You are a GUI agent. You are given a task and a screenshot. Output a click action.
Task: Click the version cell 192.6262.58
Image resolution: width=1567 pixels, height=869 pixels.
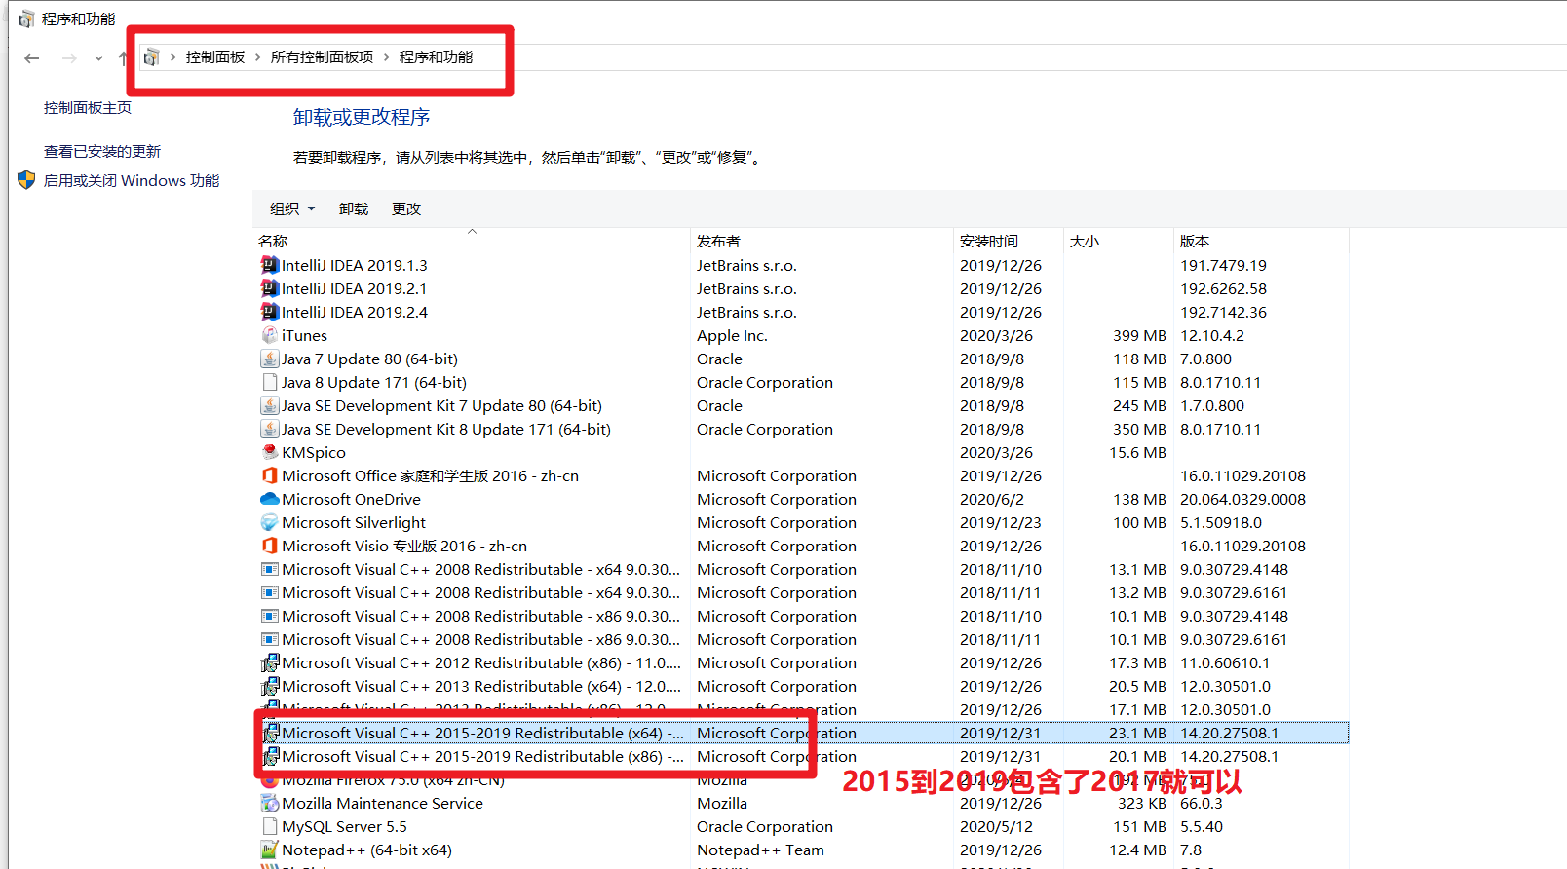(x=1223, y=288)
